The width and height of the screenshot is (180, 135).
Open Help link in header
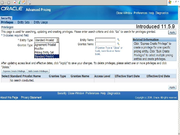click(151, 13)
